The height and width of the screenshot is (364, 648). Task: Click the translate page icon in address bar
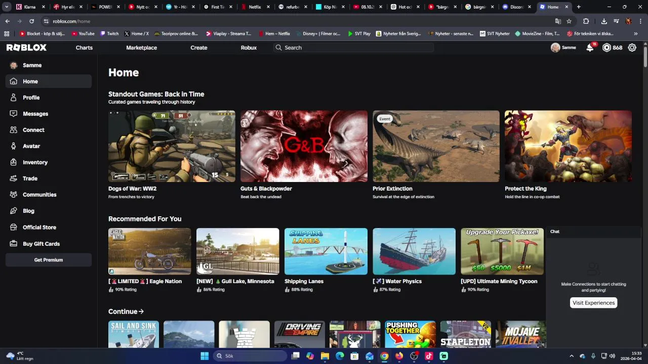[558, 21]
